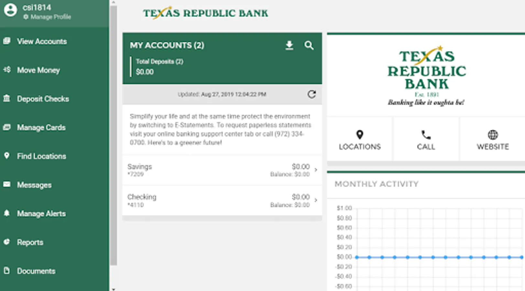The image size is (525, 291).
Task: Click the MONTHLY ACTIVITY heading
Action: [x=377, y=184]
